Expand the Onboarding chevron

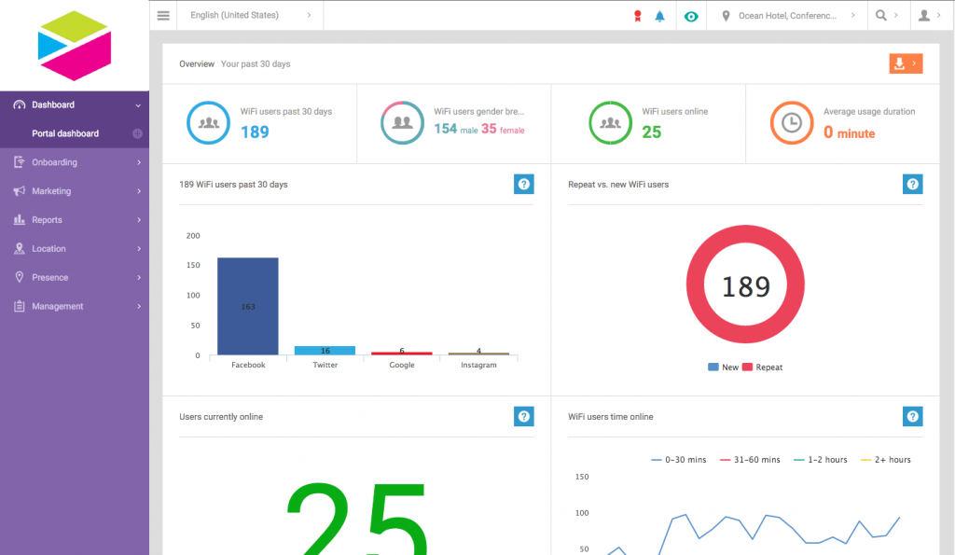coord(139,162)
